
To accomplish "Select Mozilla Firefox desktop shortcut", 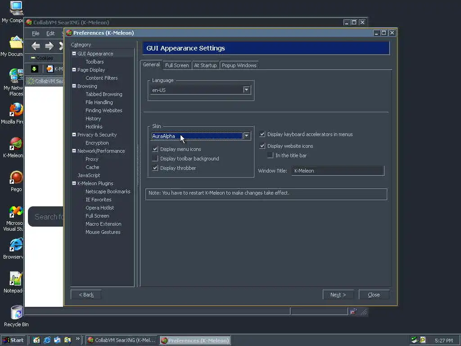I will 16,110.
